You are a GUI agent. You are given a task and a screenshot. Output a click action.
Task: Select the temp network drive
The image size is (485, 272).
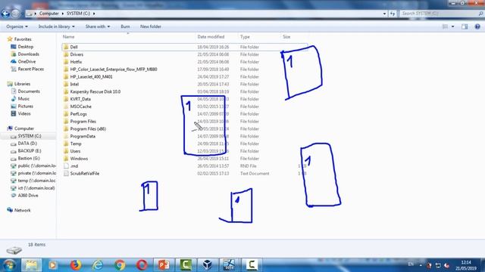point(33,181)
